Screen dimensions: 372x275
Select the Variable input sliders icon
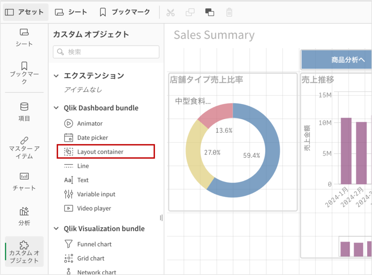pyautogui.click(x=69, y=194)
